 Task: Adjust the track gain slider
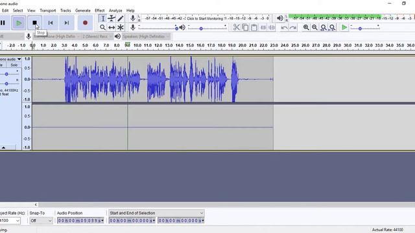6,74
